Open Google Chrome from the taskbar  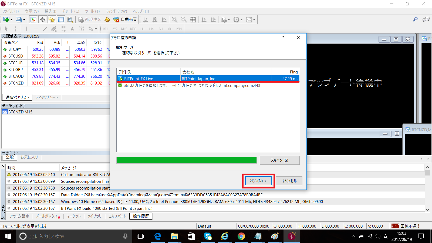(x=241, y=237)
